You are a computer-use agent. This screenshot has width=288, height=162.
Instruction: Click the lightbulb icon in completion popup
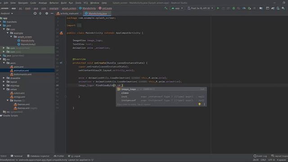click(199, 104)
